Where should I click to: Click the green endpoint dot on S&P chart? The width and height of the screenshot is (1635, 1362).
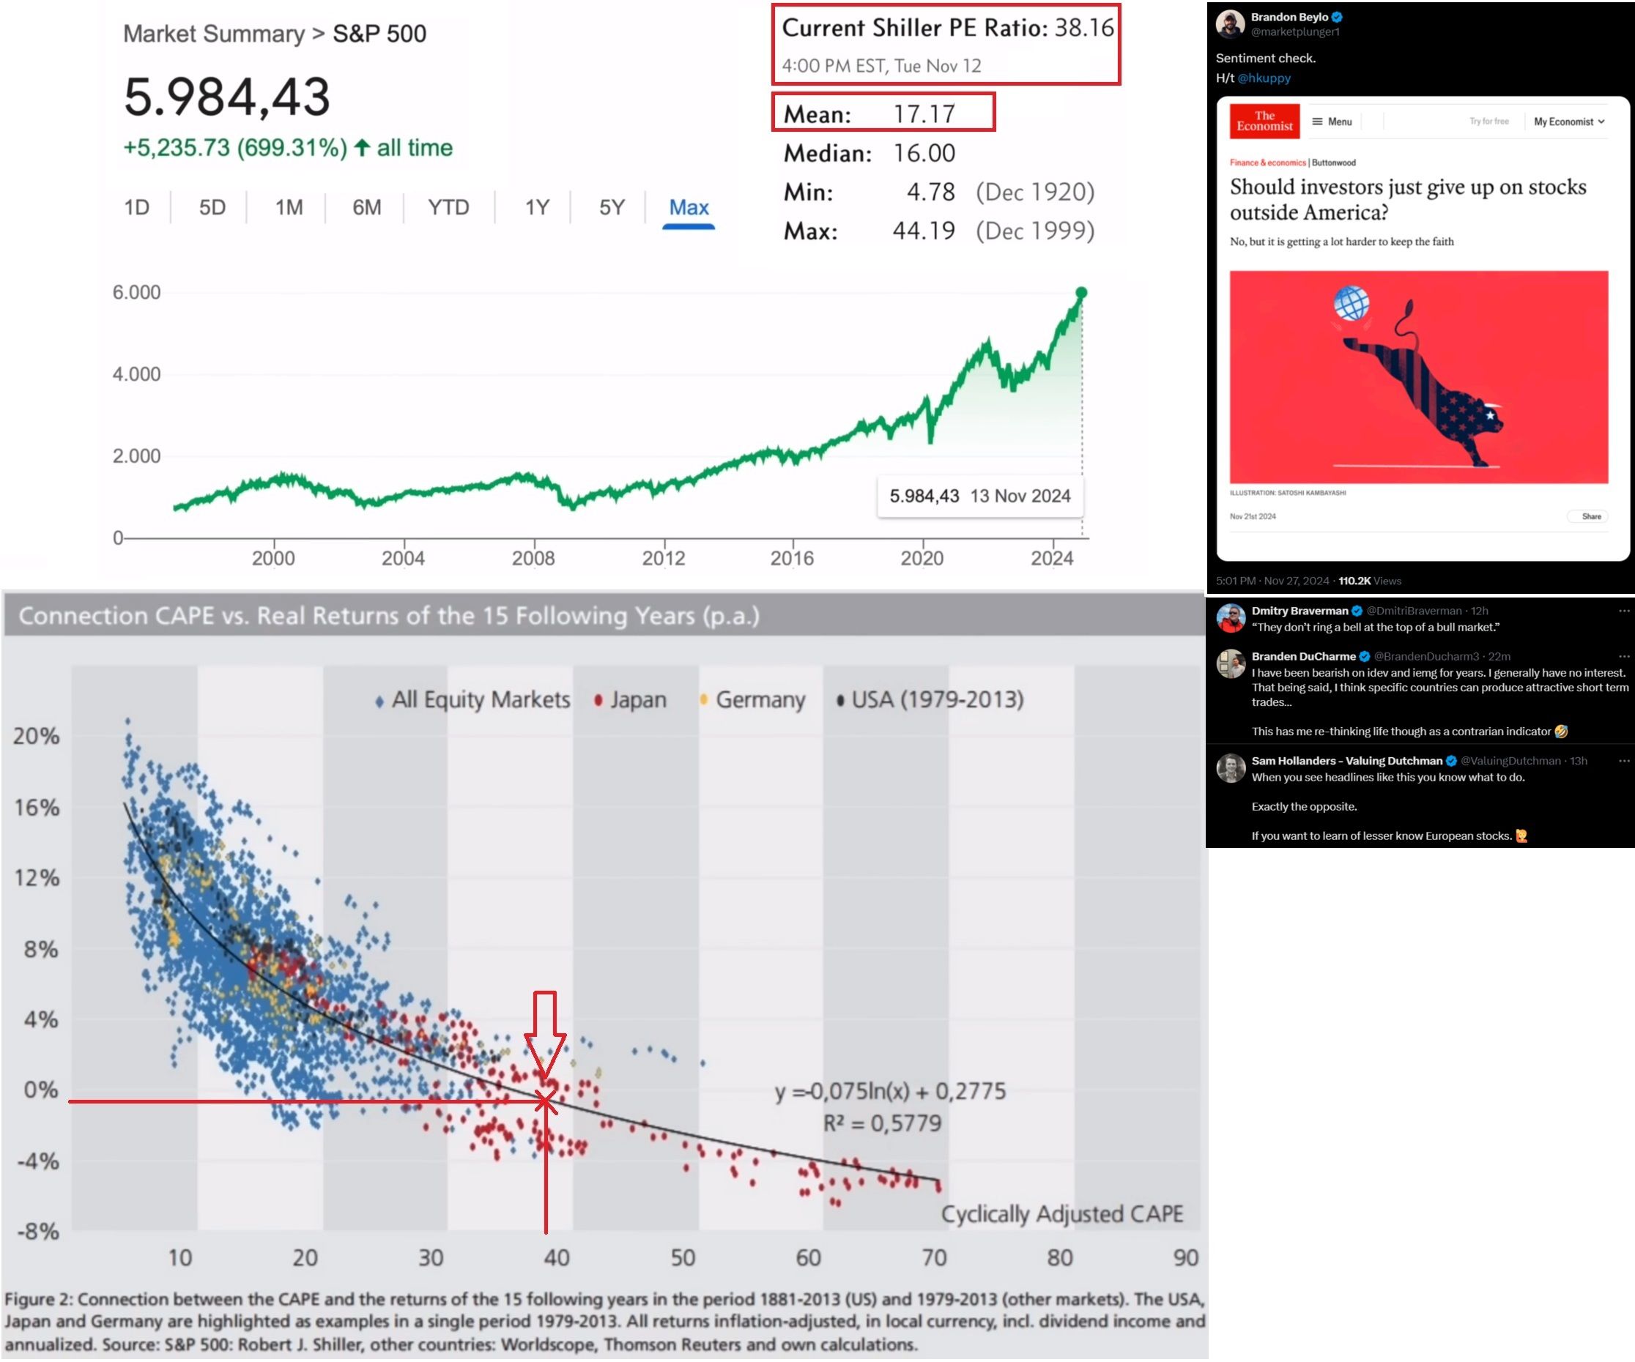click(x=1081, y=292)
